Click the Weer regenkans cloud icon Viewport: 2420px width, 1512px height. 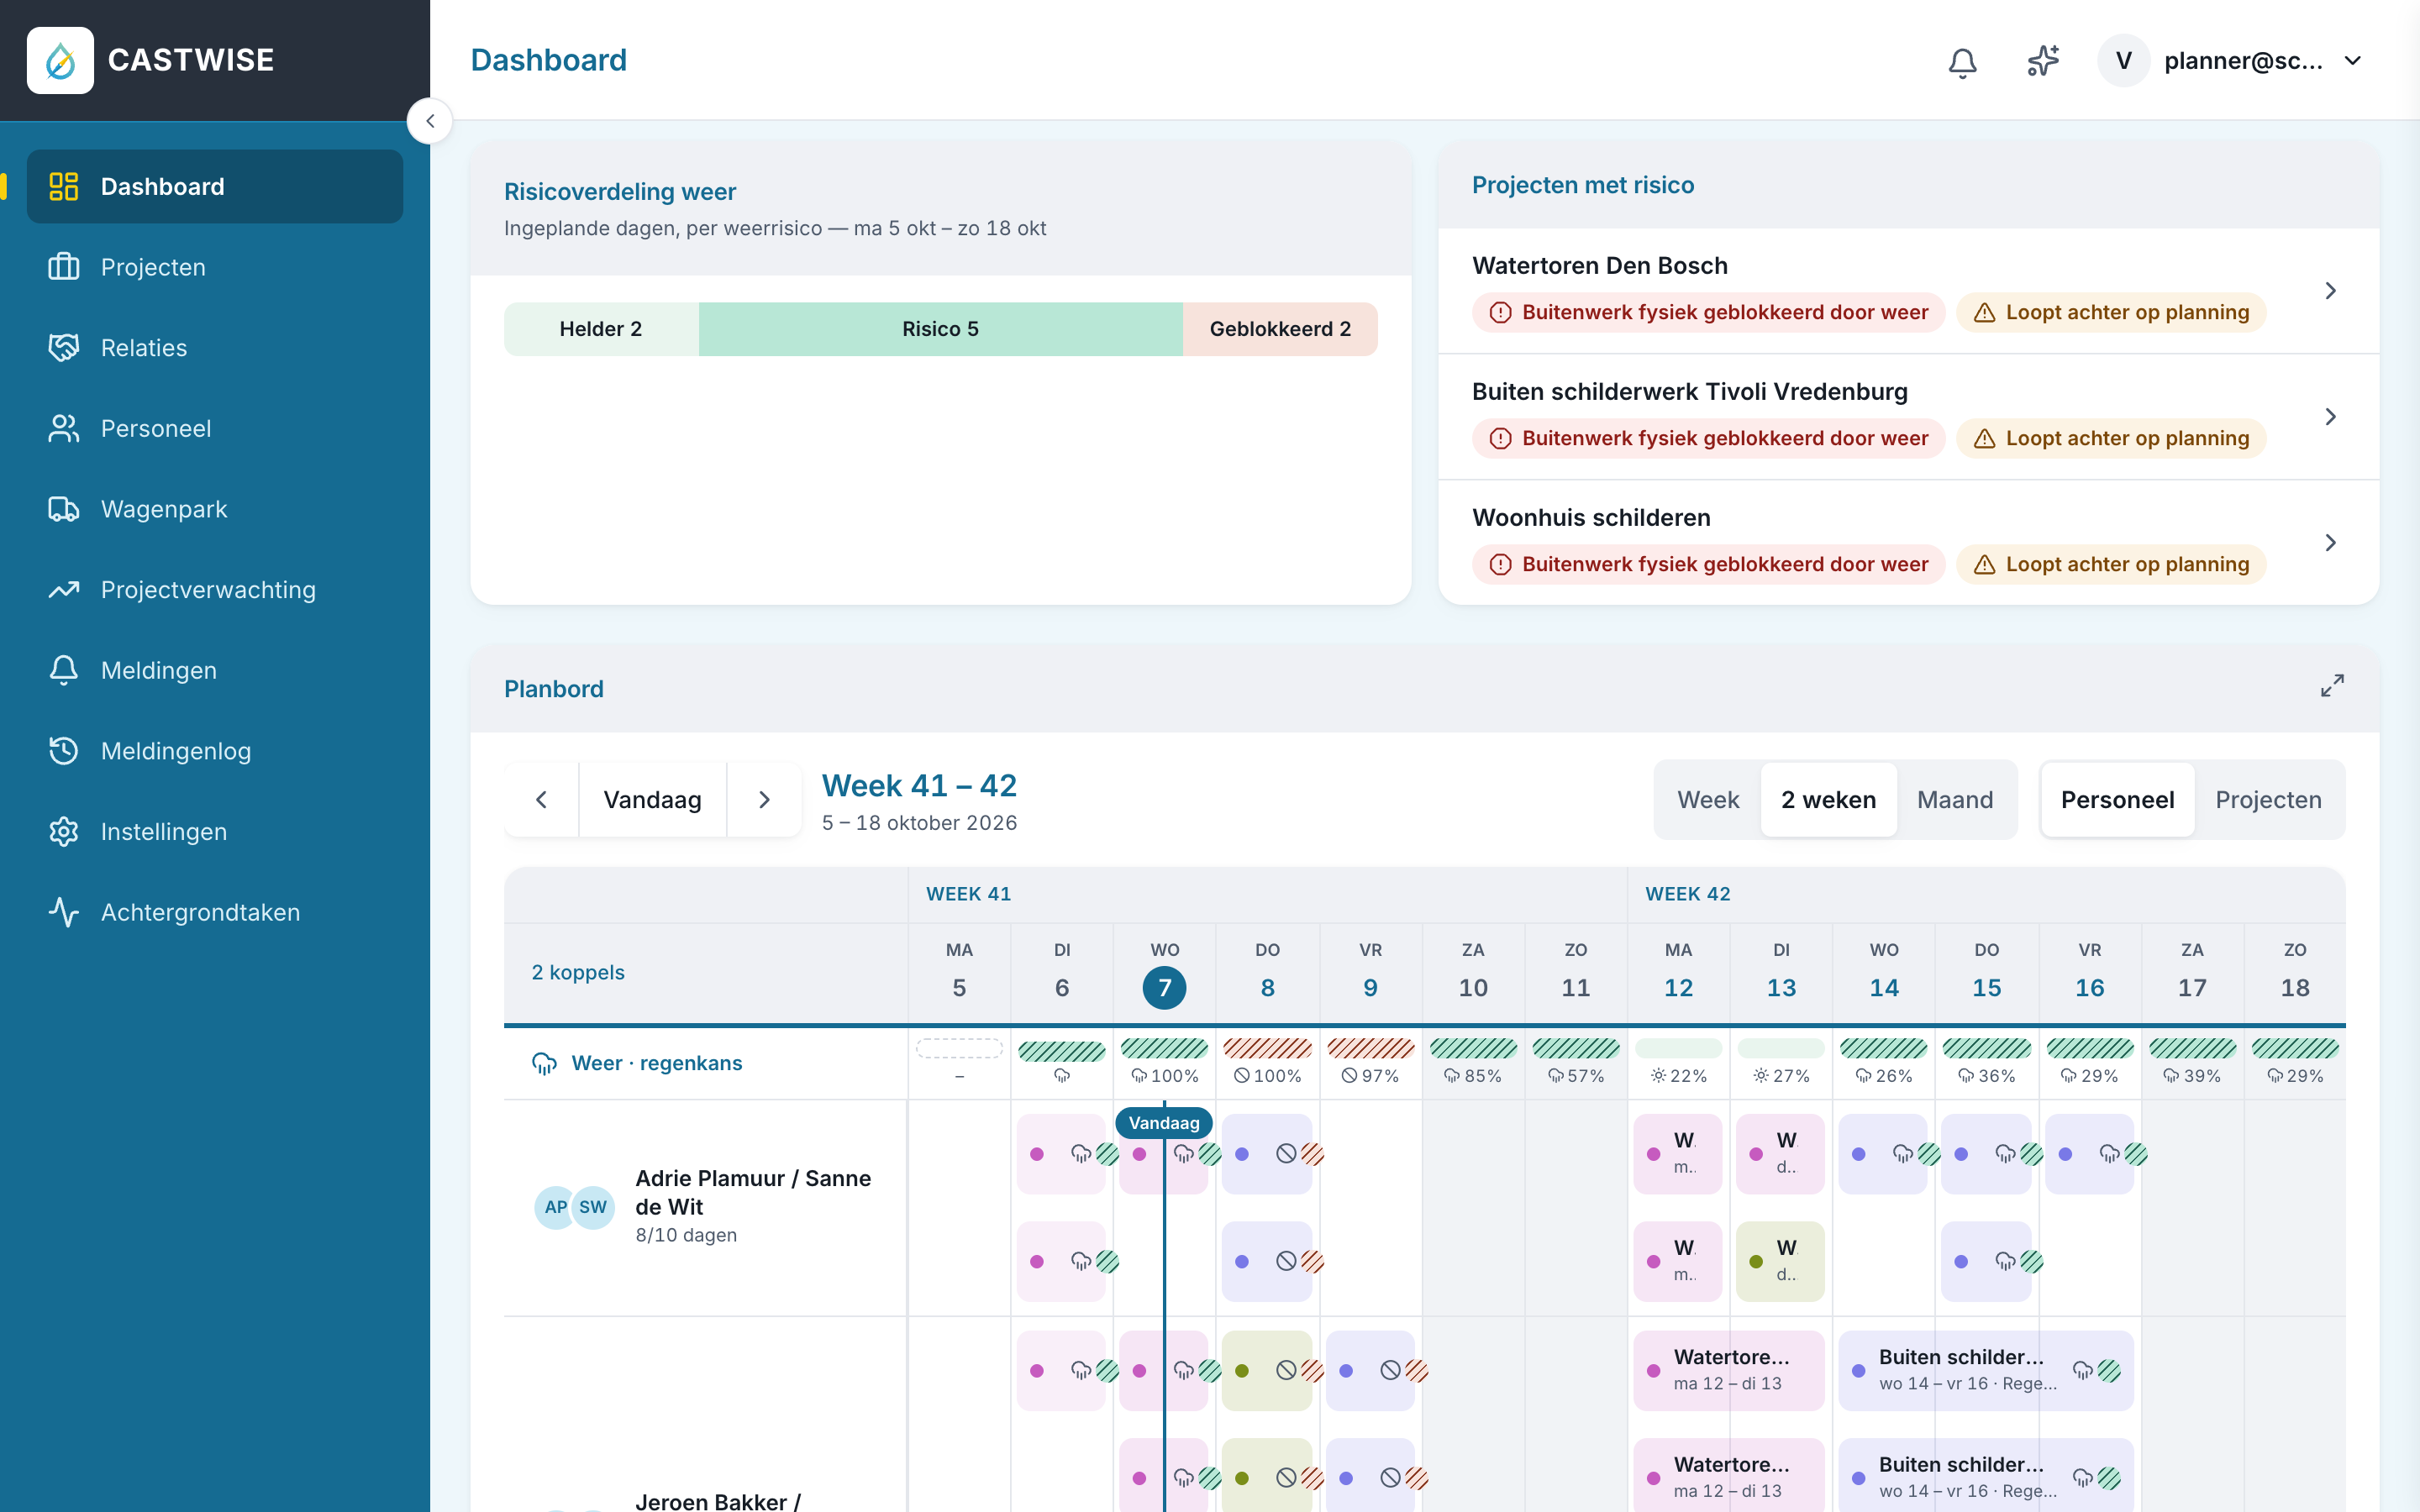[x=544, y=1063]
